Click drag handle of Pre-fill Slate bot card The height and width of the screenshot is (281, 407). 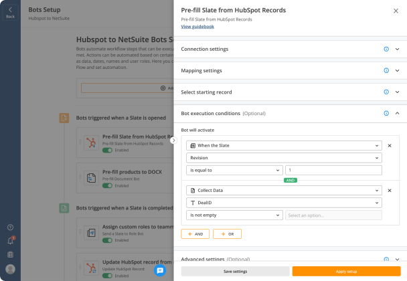click(80, 142)
